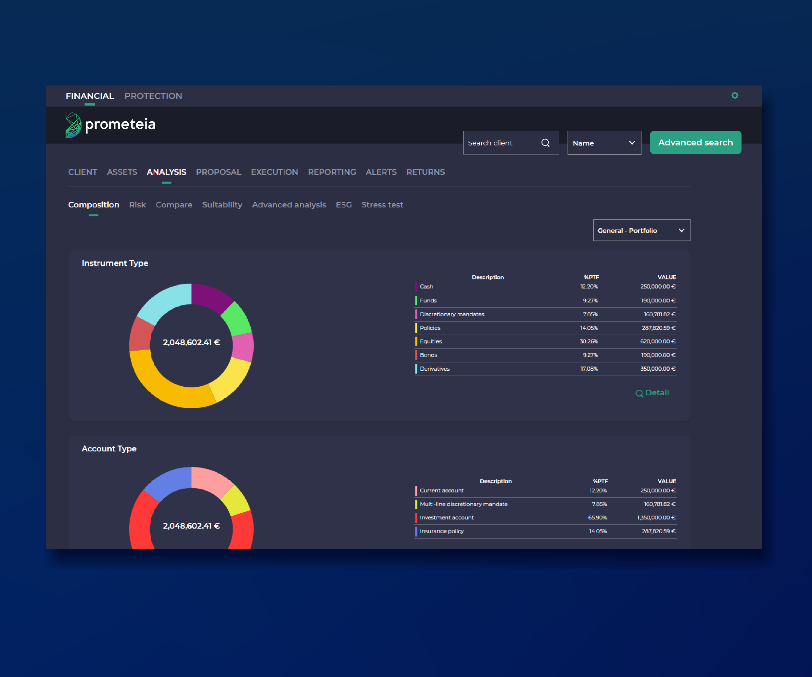Switch to the PROTECTION tab

(153, 96)
